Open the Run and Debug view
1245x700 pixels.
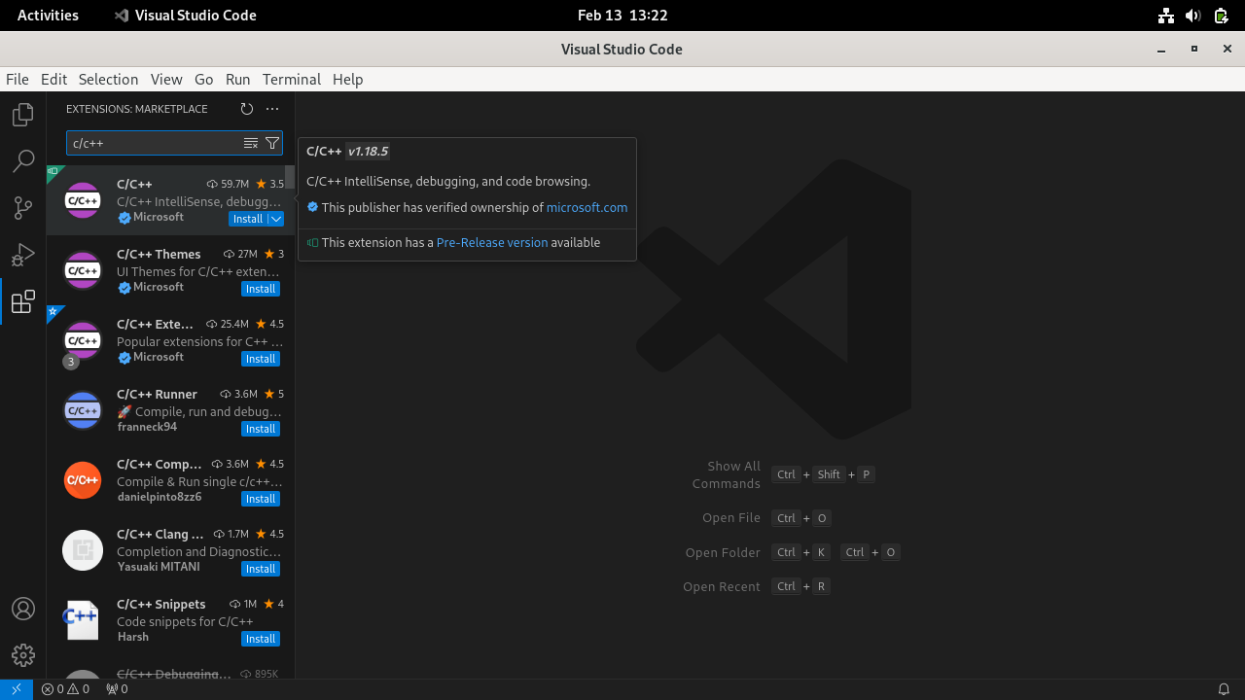click(x=23, y=255)
